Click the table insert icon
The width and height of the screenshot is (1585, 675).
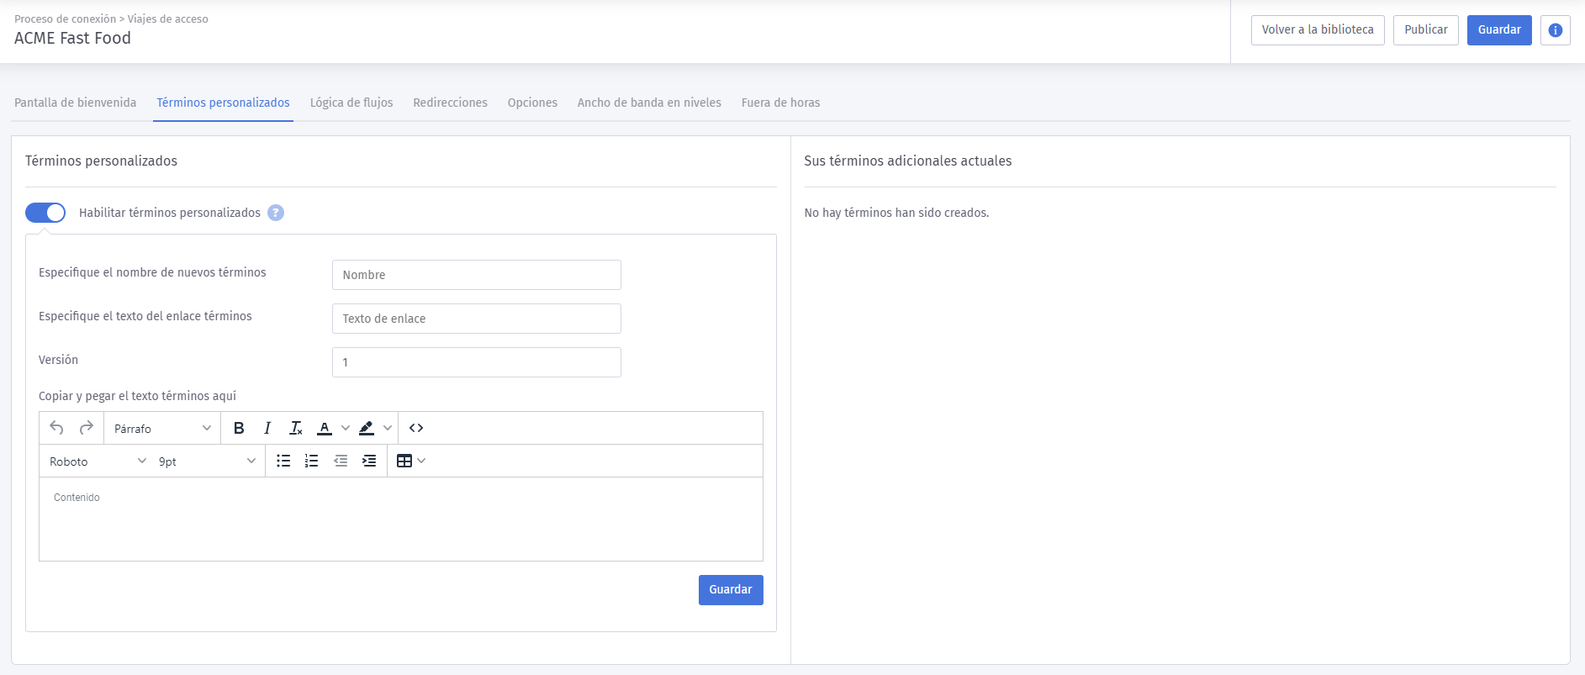click(x=404, y=461)
